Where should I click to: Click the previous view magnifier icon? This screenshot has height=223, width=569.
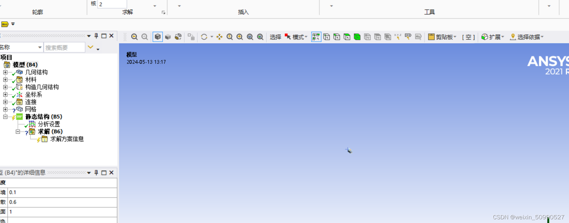[x=134, y=37]
